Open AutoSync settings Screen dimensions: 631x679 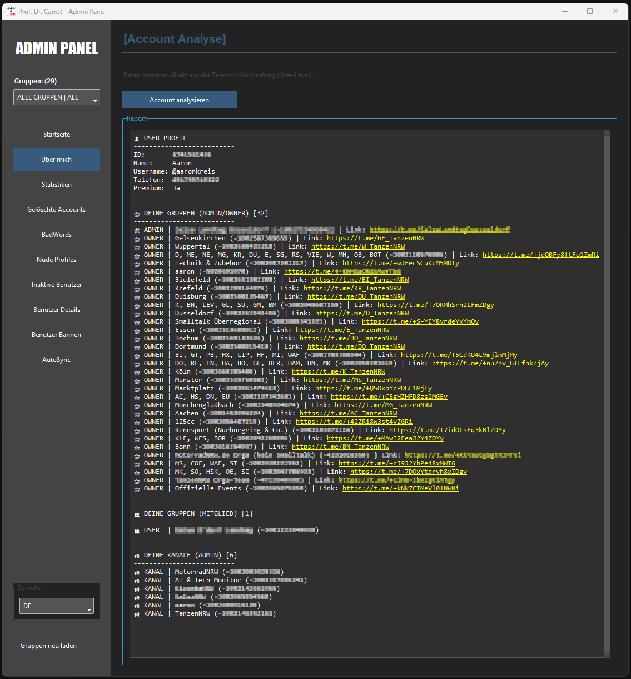57,360
